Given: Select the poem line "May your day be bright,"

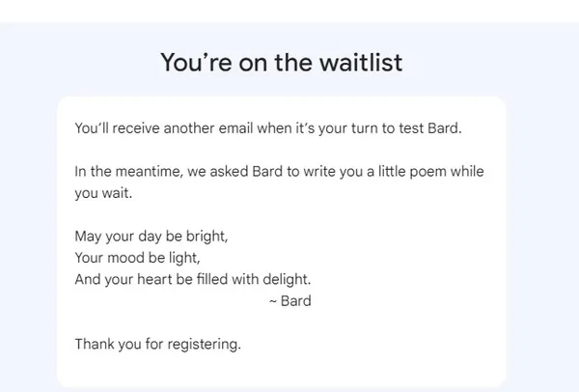Looking at the screenshot, I should 152,237.
